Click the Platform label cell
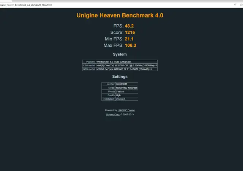The width and height of the screenshot is (243, 171). pos(89,62)
